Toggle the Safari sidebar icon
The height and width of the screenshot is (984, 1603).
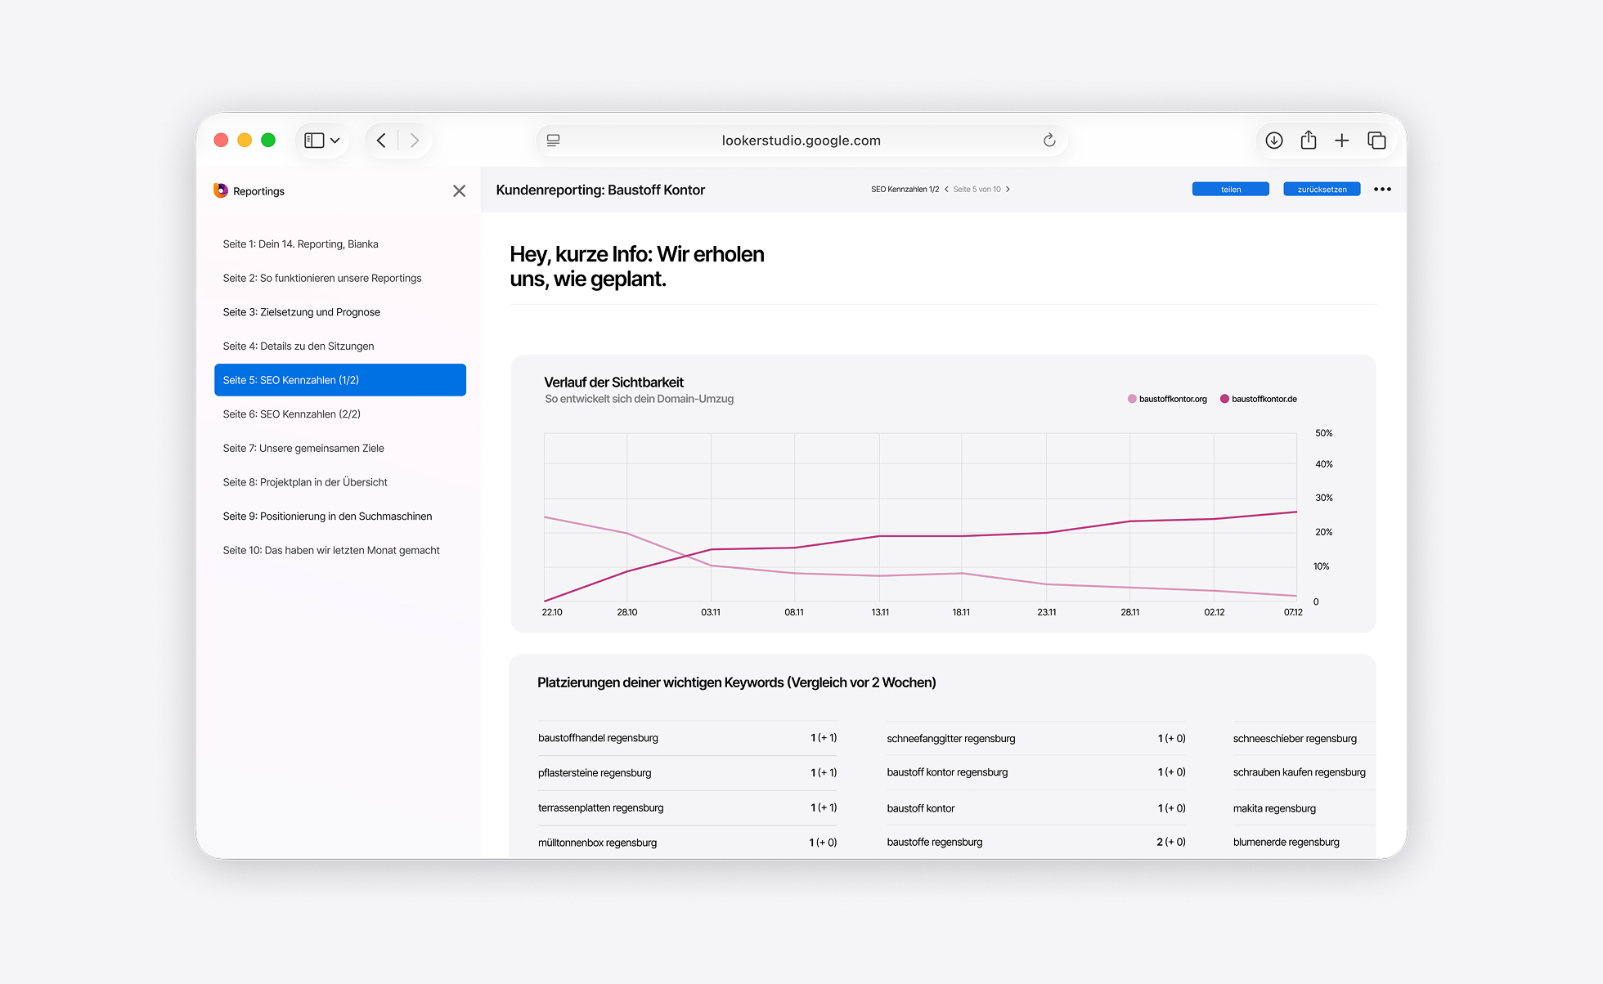[x=314, y=141]
